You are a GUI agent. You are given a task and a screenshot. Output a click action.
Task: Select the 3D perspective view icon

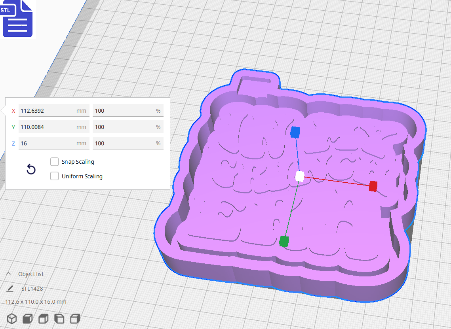11,319
